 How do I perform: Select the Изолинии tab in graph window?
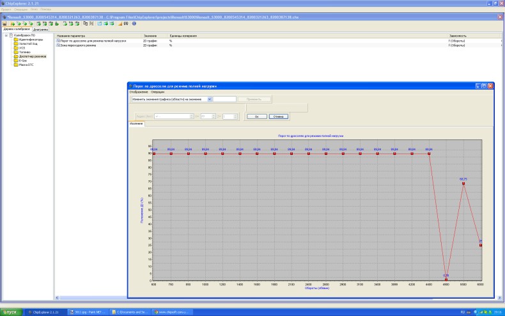tap(136, 124)
